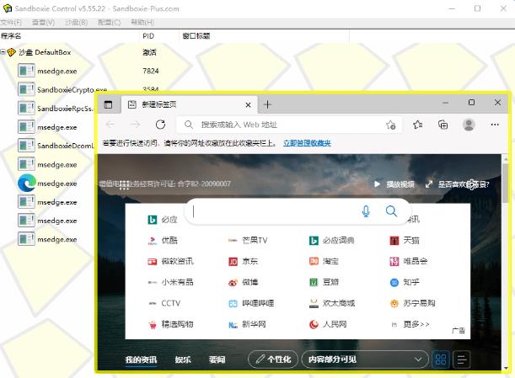Open the 帮助(H) menu

(142, 23)
